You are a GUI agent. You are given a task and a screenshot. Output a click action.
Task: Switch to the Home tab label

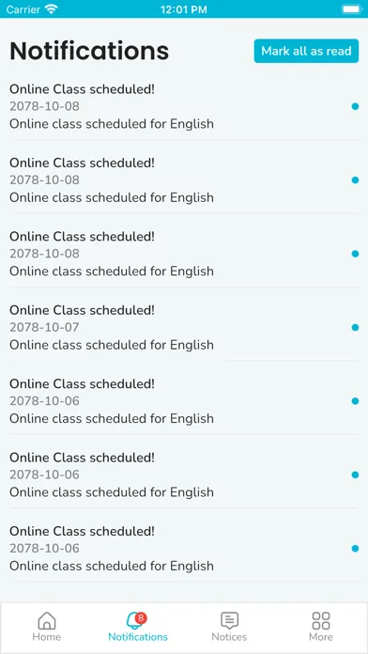coord(47,637)
